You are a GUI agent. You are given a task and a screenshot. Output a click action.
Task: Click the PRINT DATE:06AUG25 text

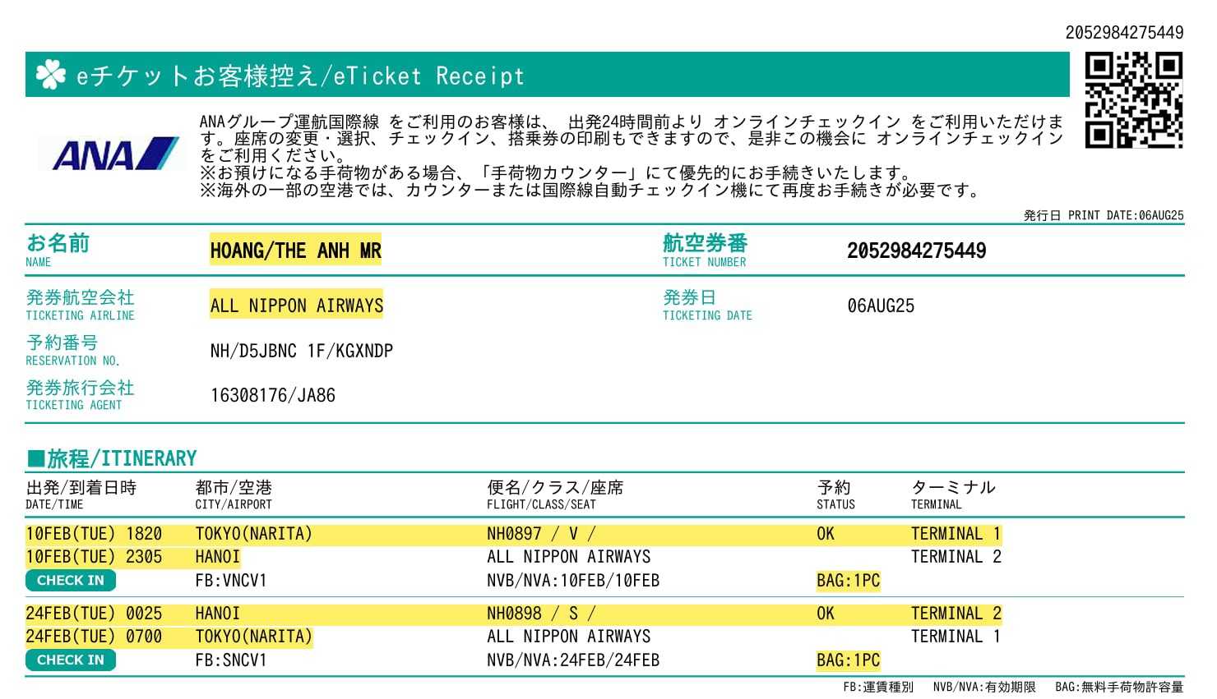[1125, 215]
